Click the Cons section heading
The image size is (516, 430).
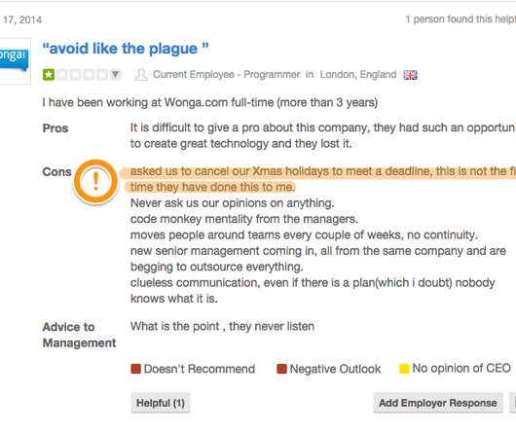(56, 172)
